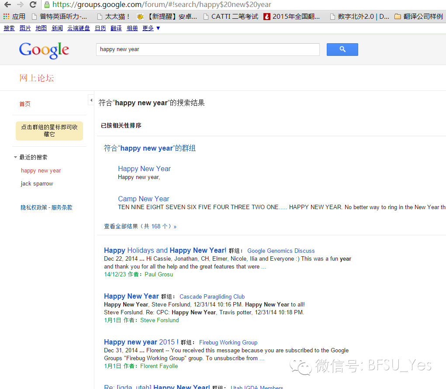
Task: Open Re: [igda_utah] Happy New Year! post
Action: tap(157, 387)
